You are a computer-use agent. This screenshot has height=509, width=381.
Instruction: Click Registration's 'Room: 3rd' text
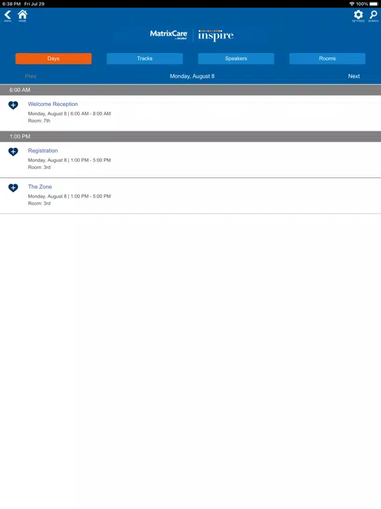39,167
